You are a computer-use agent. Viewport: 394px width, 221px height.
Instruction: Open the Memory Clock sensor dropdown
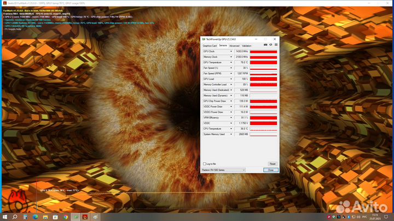click(x=231, y=57)
